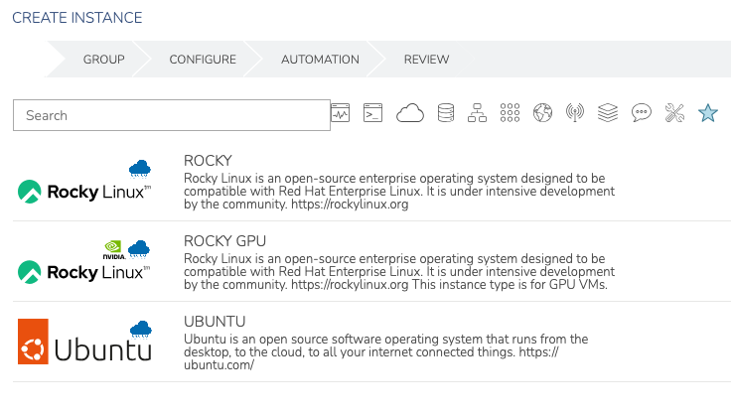This screenshot has height=415, width=731.
Task: Filter by the broadcast antenna icon
Action: pos(575,113)
